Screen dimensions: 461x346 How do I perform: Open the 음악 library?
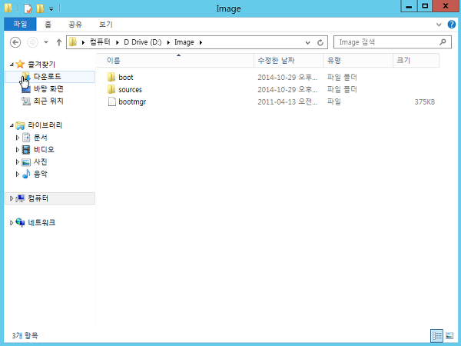(x=40, y=175)
